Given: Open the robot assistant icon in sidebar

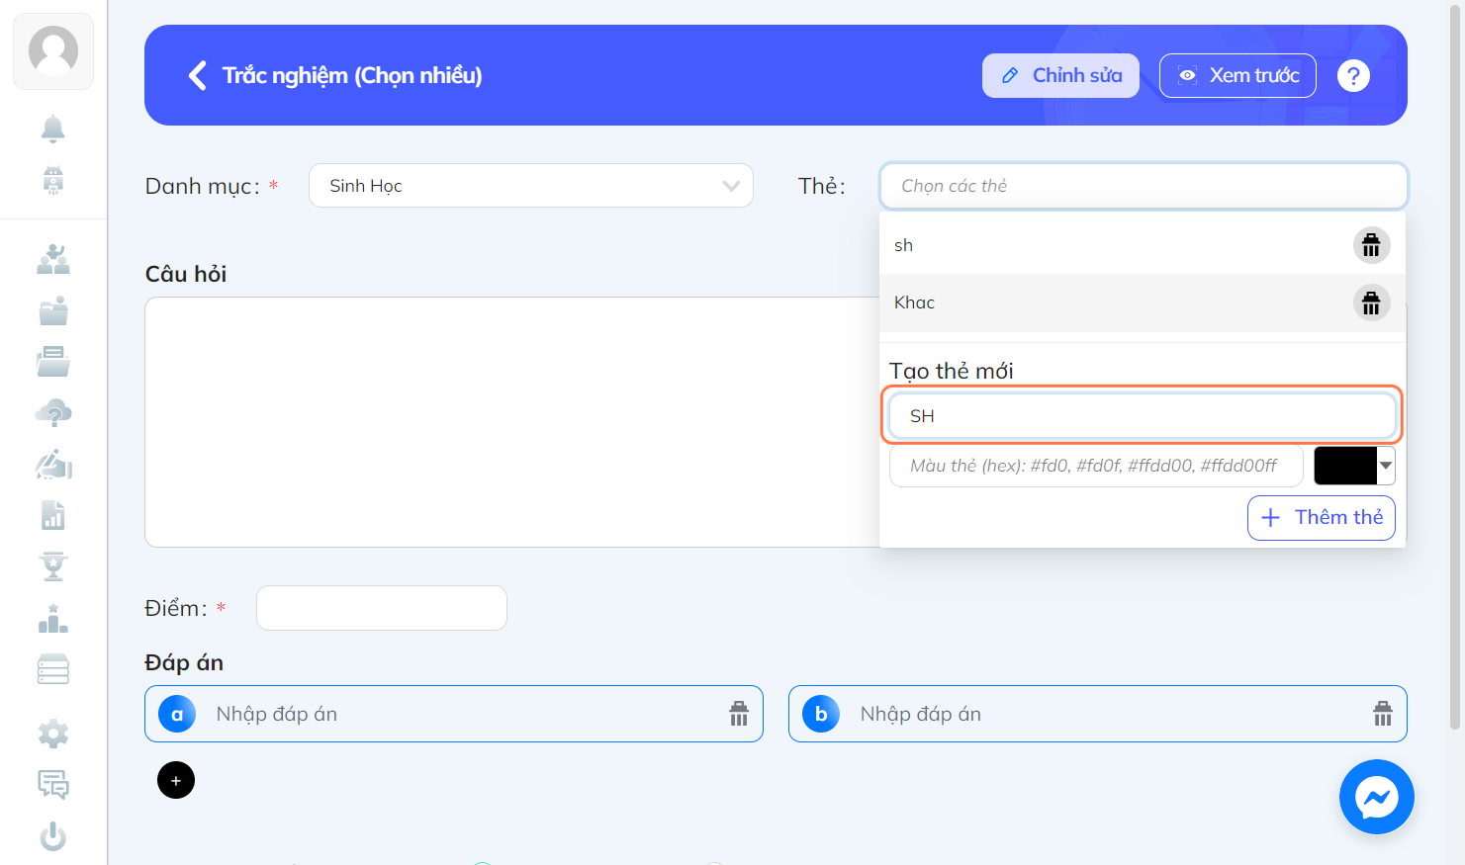Looking at the screenshot, I should [53, 180].
